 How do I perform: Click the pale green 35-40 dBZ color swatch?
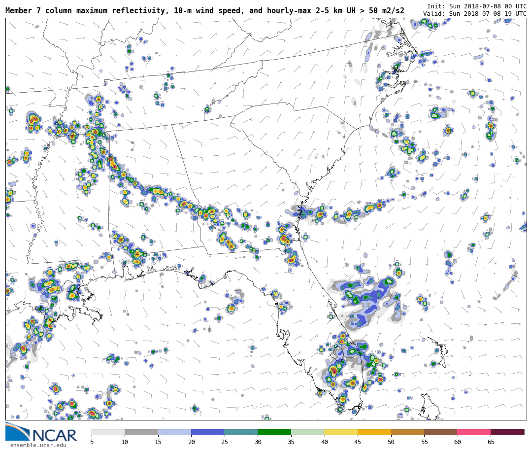click(x=308, y=432)
